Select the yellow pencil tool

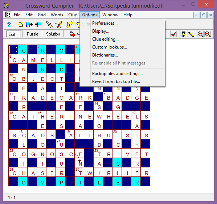(x=191, y=34)
